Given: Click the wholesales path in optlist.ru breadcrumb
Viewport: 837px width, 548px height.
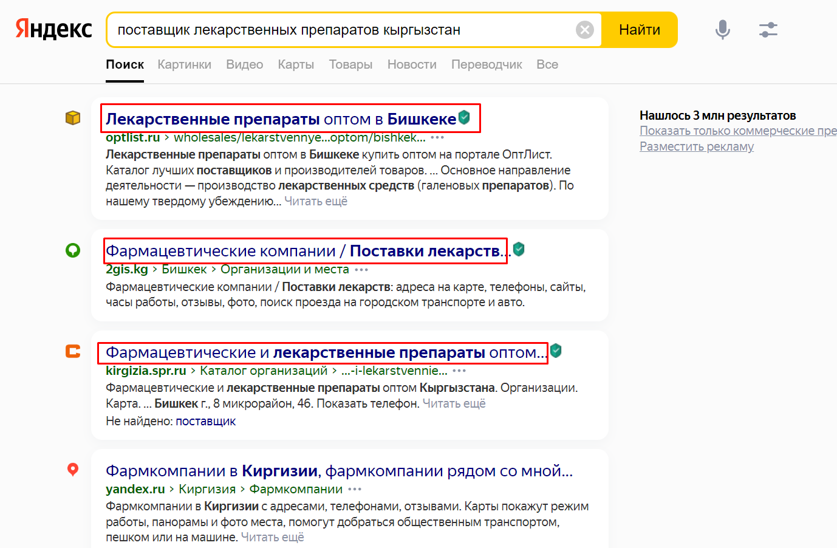Looking at the screenshot, I should click(300, 137).
